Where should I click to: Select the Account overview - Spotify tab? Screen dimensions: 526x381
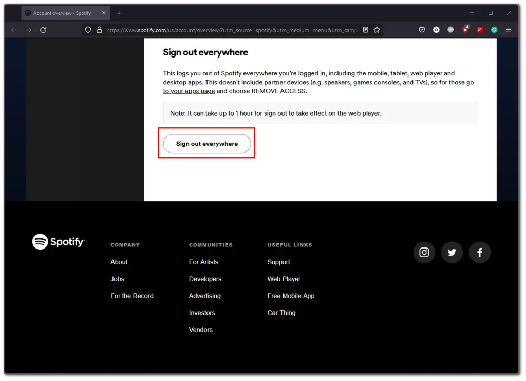coord(66,13)
